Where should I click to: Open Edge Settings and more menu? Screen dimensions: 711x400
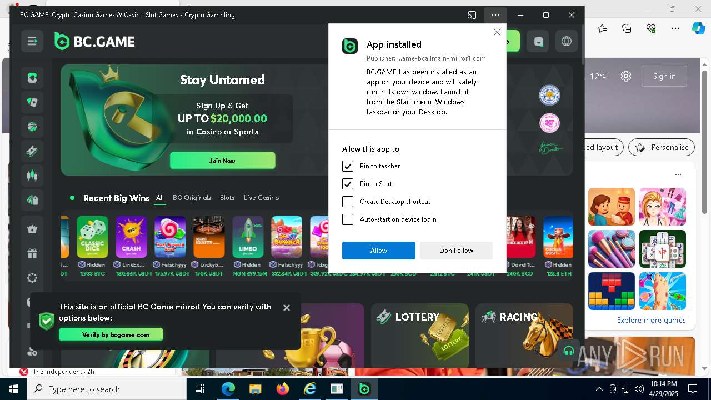coord(675,28)
